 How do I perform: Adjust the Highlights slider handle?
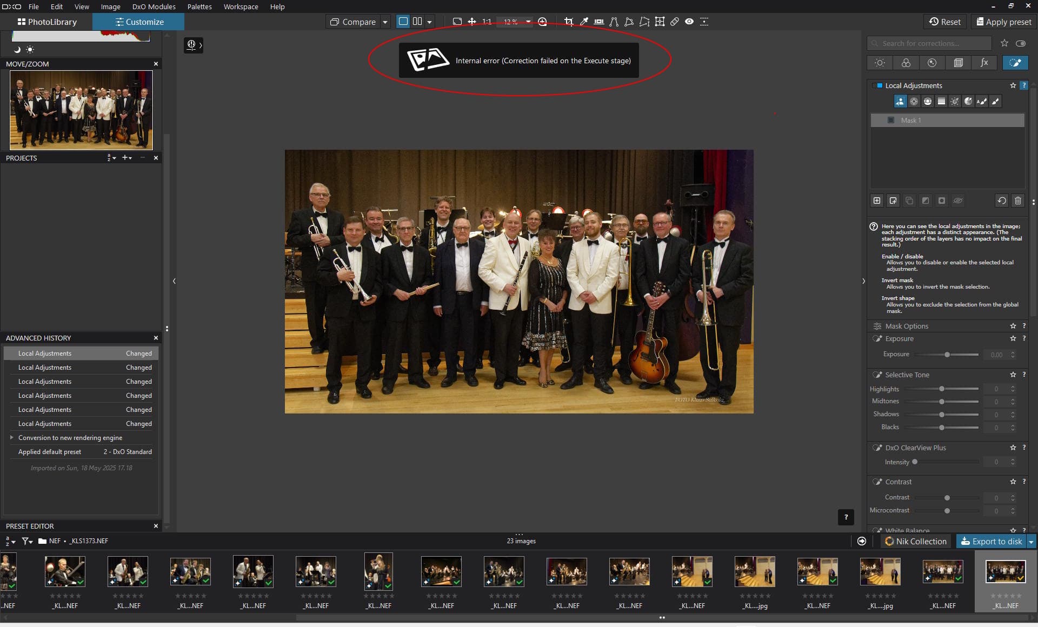(x=942, y=389)
